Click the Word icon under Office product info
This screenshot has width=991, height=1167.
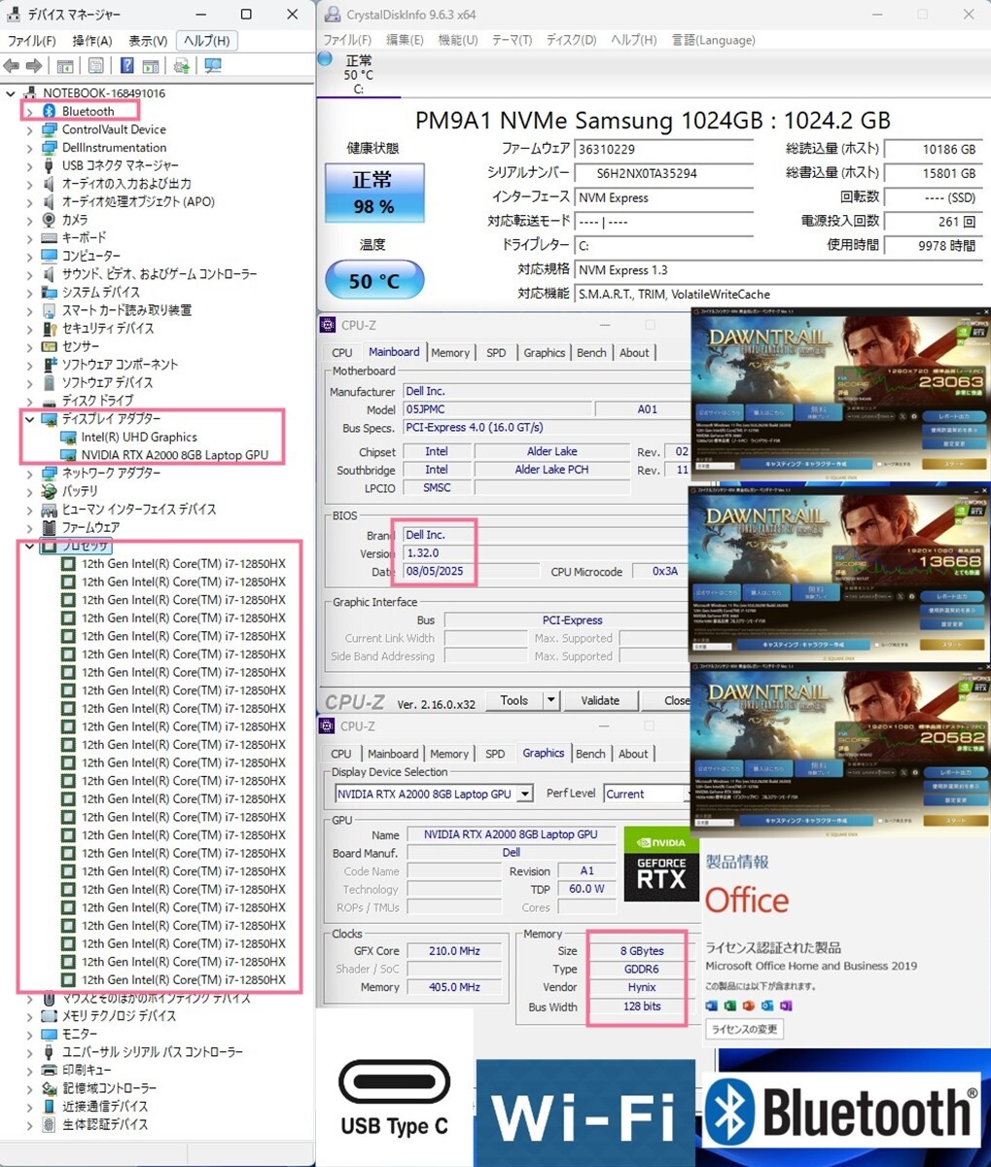pyautogui.click(x=713, y=1005)
